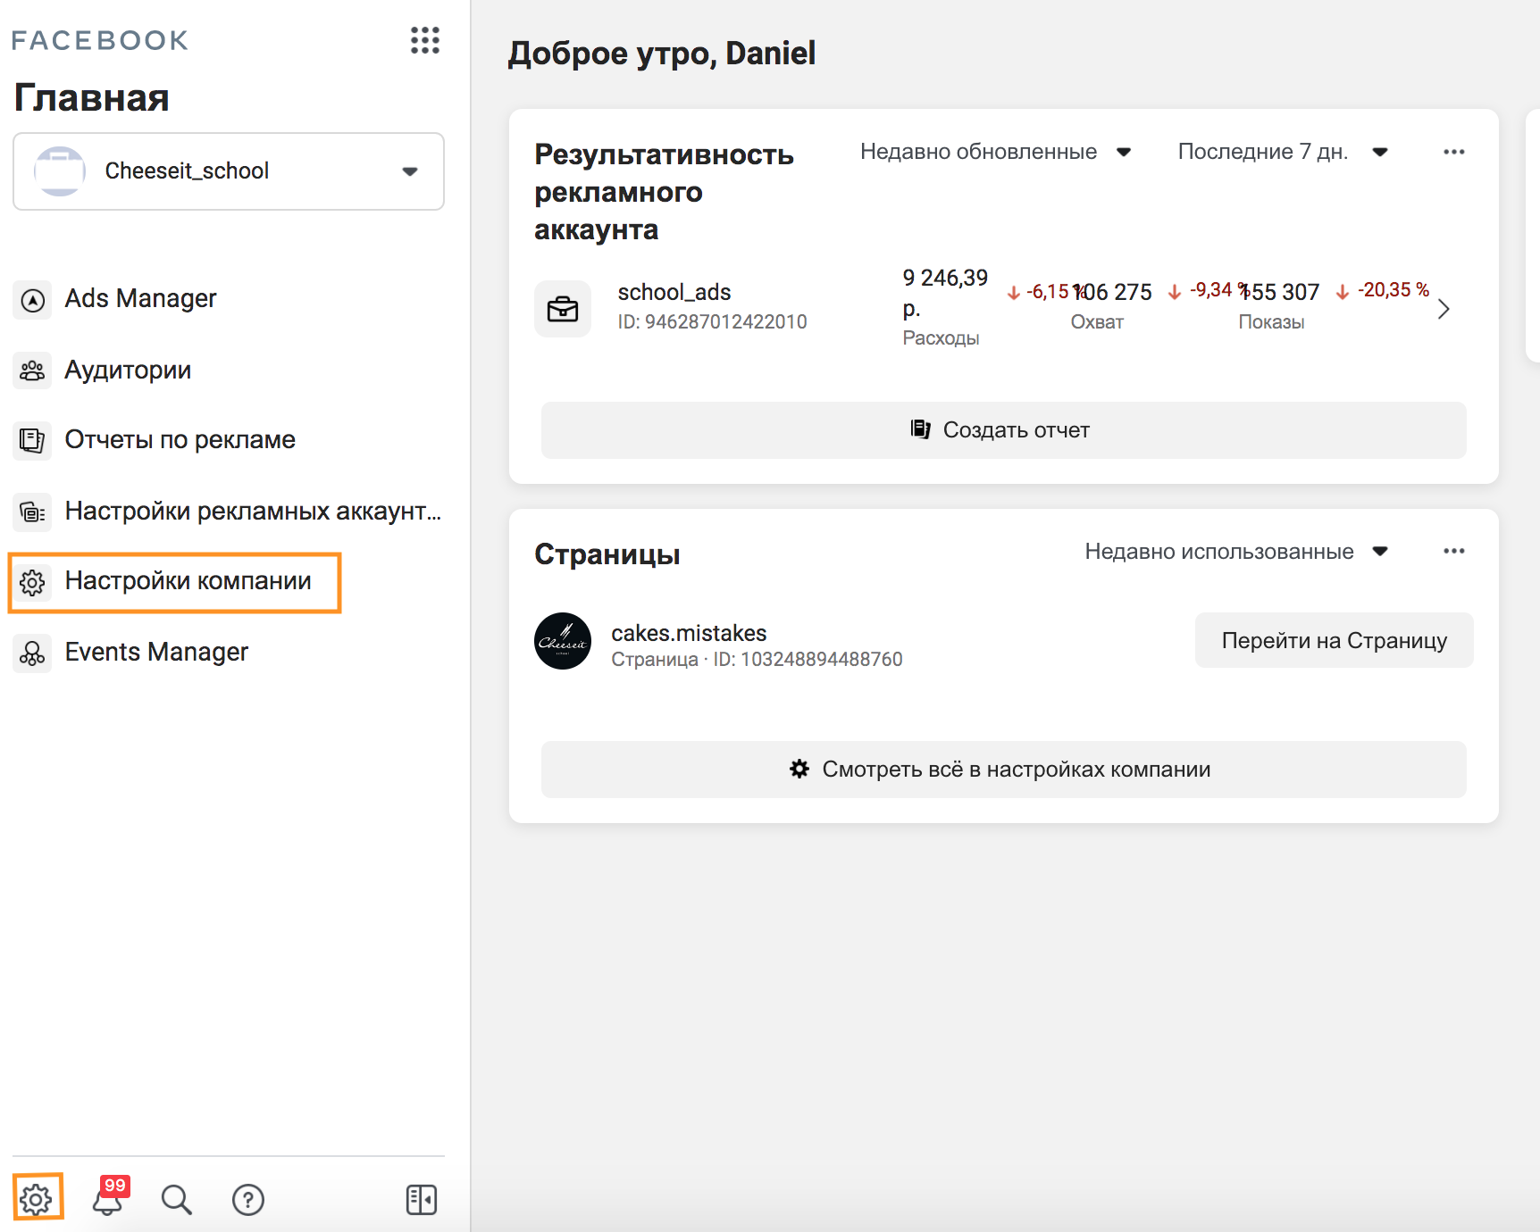This screenshot has width=1540, height=1232.
Task: Expand the Cheeseit_school business selector
Action: [x=229, y=171]
